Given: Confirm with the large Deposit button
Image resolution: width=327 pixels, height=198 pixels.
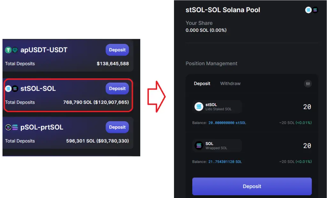Looking at the screenshot, I should (252, 186).
